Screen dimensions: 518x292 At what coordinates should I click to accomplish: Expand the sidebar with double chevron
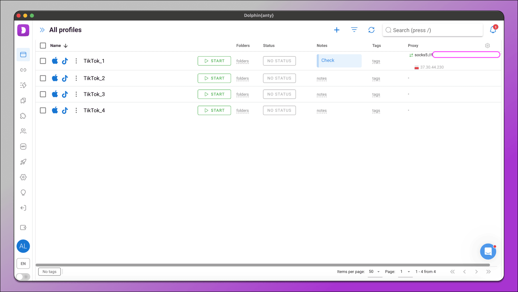point(42,30)
